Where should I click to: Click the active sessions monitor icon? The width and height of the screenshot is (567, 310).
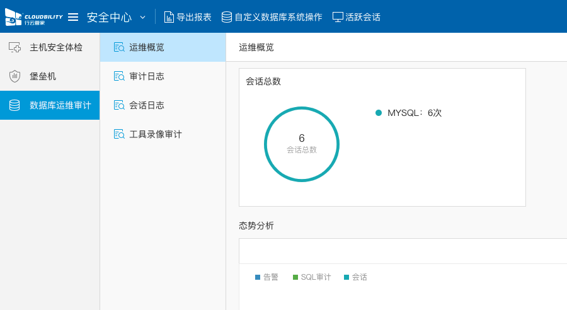coord(338,17)
